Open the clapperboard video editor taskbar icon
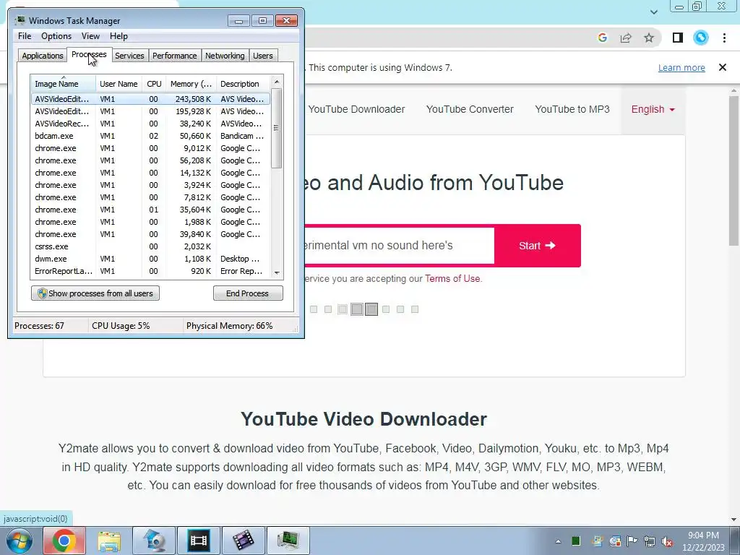The height and width of the screenshot is (555, 740). (244, 541)
